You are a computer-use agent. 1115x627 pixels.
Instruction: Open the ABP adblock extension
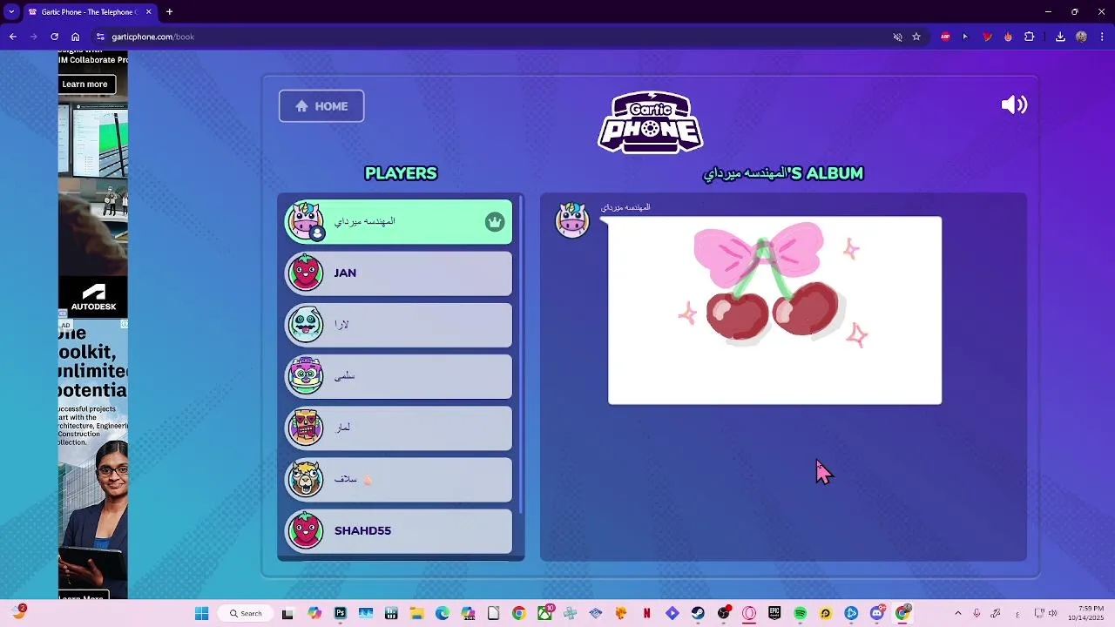(945, 37)
